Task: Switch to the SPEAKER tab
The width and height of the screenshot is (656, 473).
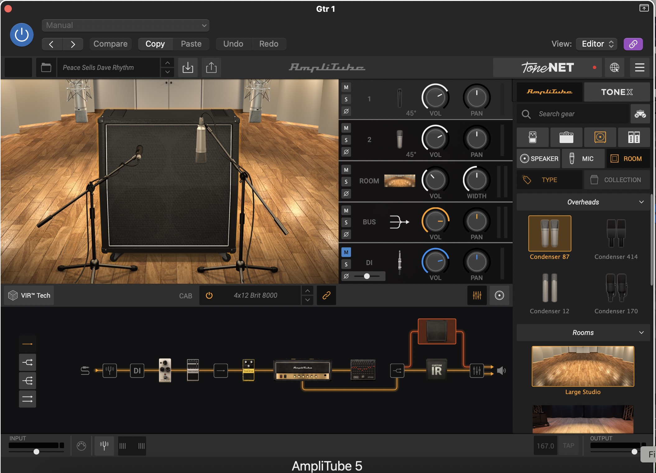Action: pyautogui.click(x=538, y=158)
